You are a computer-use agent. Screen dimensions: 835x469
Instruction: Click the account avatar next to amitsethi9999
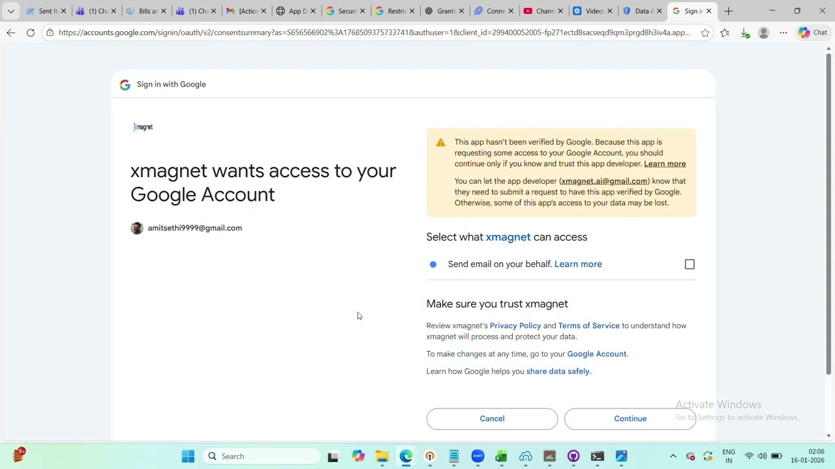136,228
